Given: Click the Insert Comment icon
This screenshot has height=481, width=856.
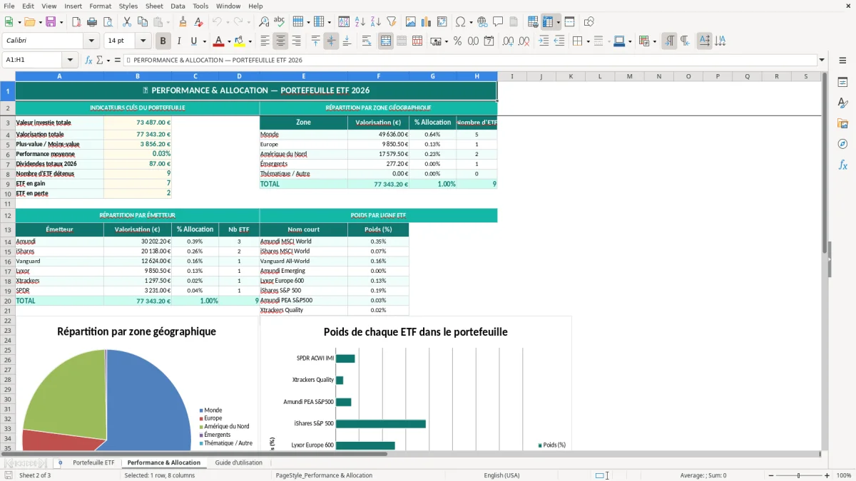Looking at the screenshot, I should (498, 22).
